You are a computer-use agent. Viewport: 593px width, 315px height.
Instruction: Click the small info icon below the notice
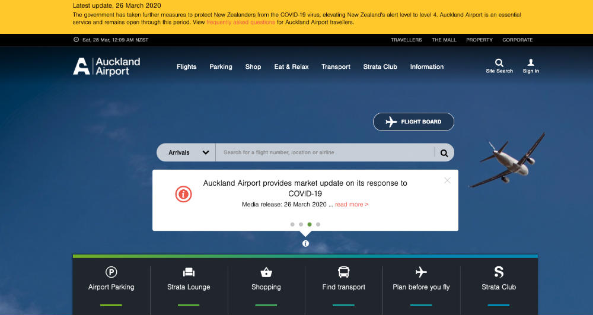tap(305, 244)
